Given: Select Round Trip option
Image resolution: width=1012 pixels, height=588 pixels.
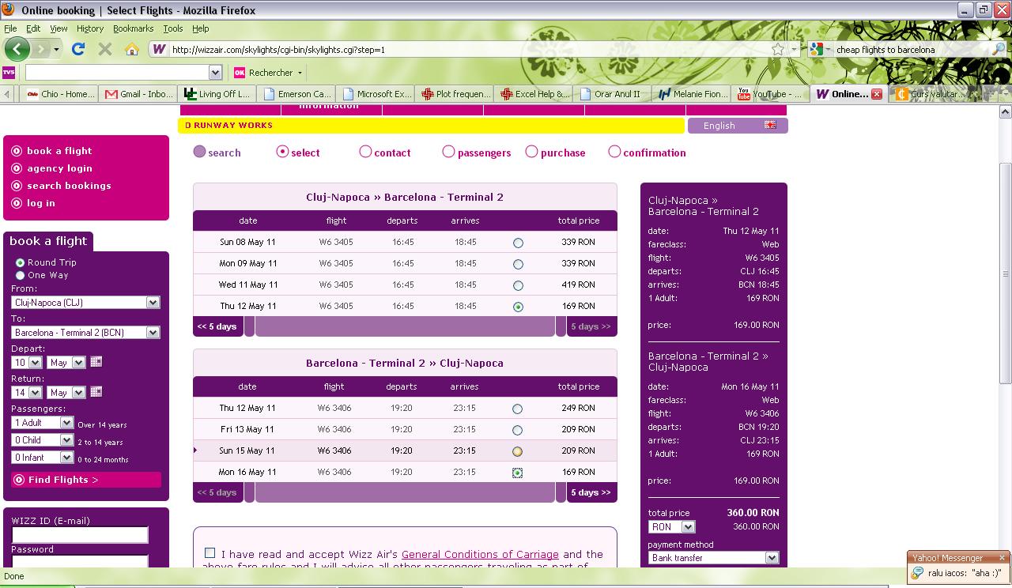Looking at the screenshot, I should pyautogui.click(x=20, y=262).
